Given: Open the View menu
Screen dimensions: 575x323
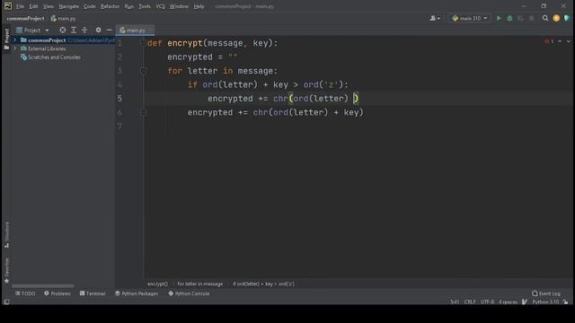Looking at the screenshot, I should pos(48,6).
